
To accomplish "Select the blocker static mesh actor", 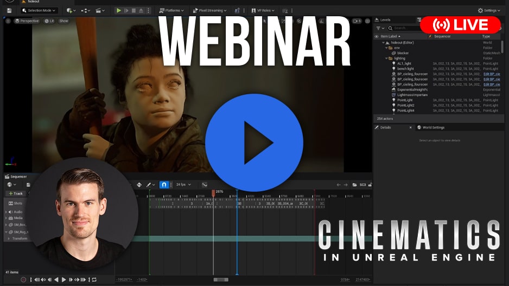I will coord(403,53).
